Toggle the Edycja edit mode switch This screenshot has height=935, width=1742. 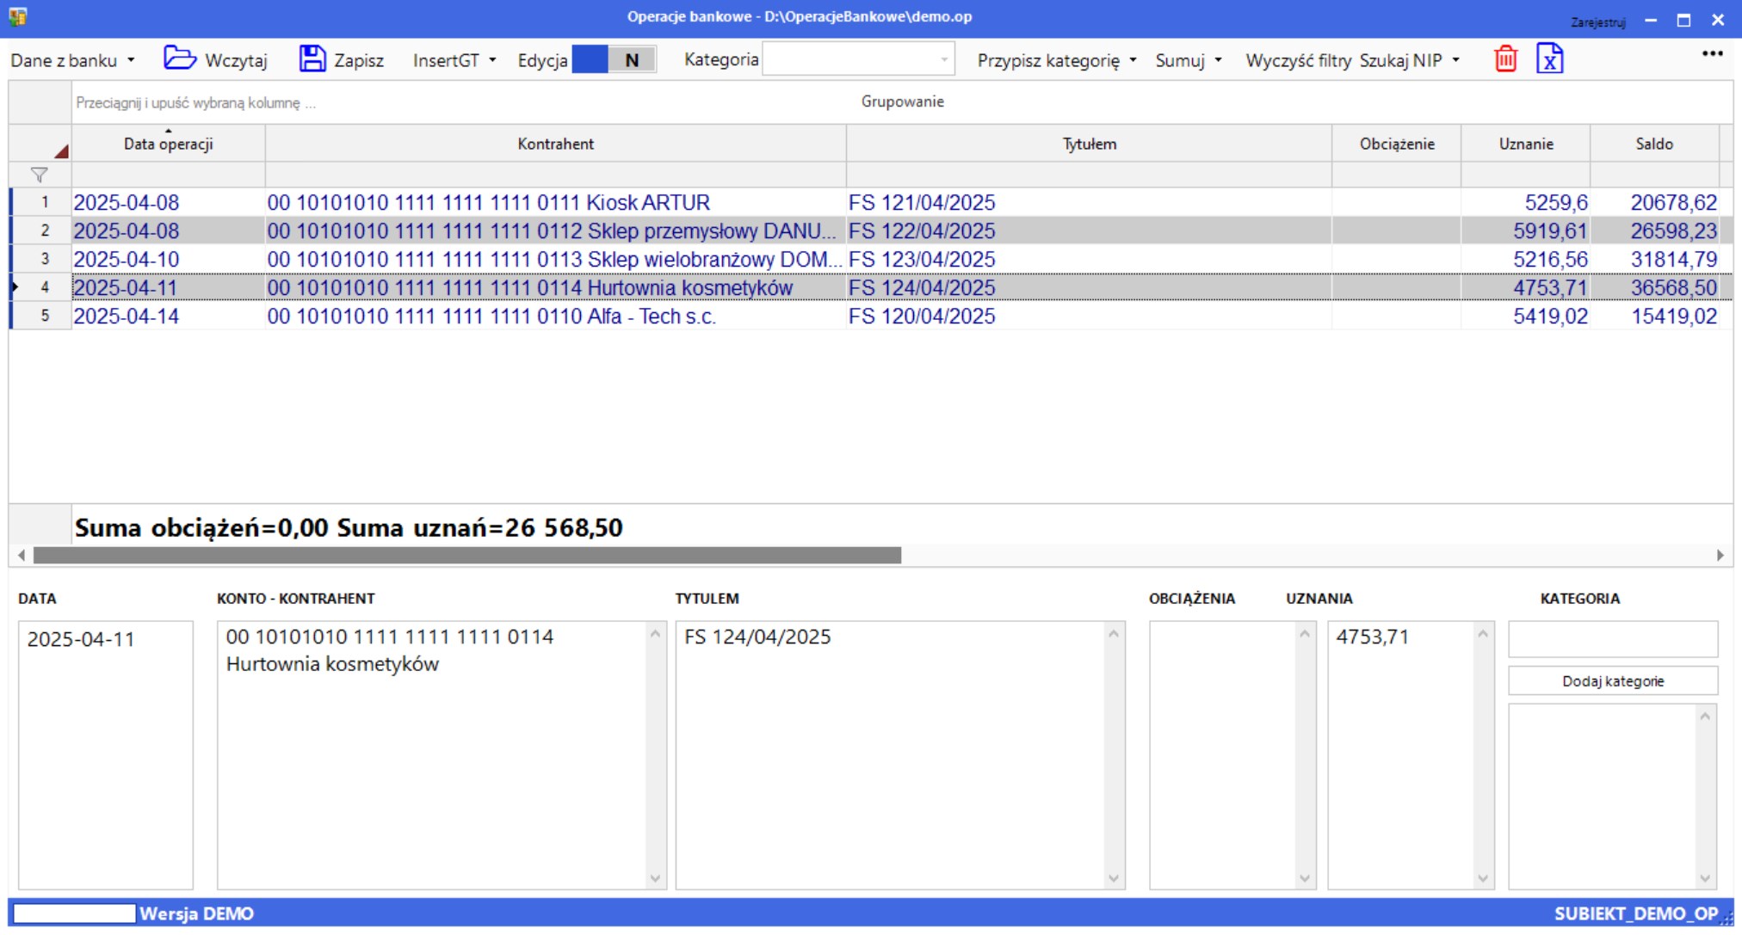tap(613, 59)
